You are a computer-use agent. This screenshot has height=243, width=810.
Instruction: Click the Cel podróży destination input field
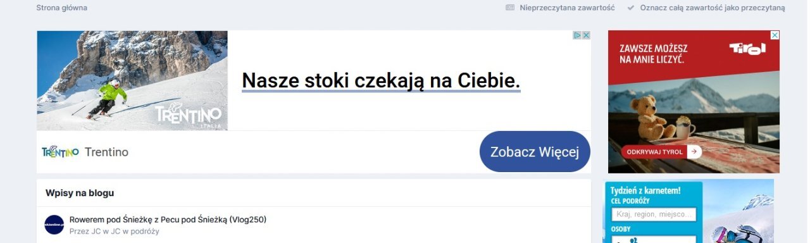[654, 215]
